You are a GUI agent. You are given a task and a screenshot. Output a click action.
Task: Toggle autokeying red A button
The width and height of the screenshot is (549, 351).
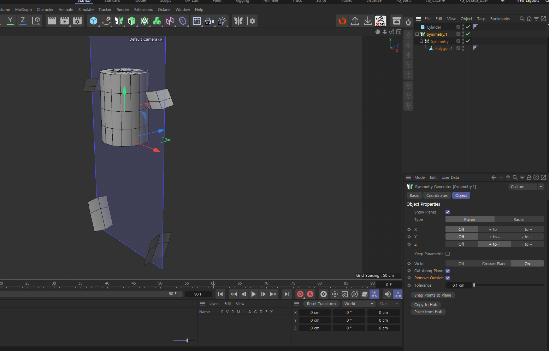(310, 294)
